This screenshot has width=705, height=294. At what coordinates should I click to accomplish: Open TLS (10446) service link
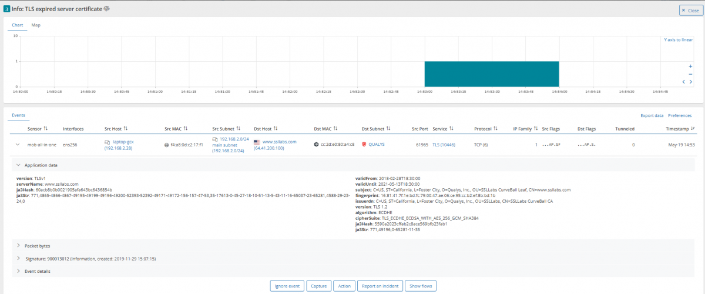pos(444,144)
